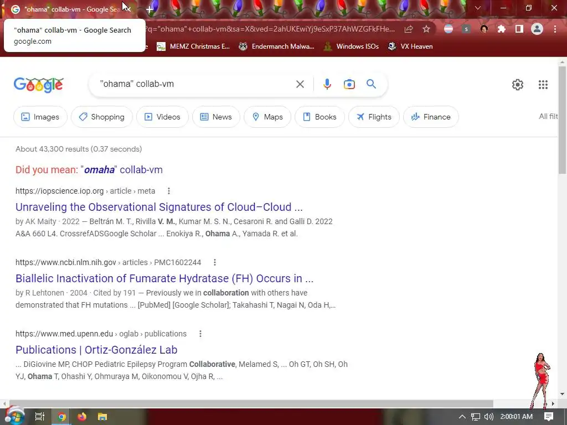Click into the Google search input field
The height and width of the screenshot is (425, 567).
click(195, 84)
